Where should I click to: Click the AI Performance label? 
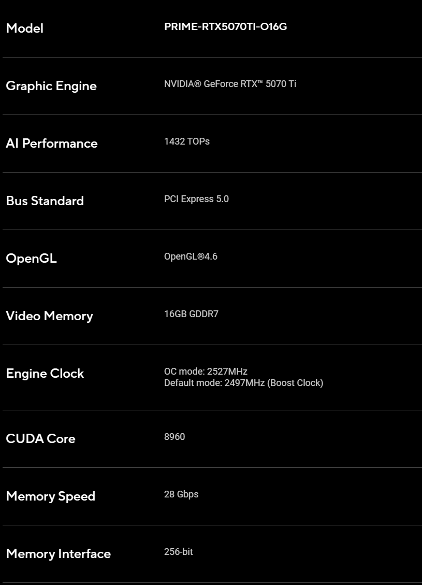(52, 143)
